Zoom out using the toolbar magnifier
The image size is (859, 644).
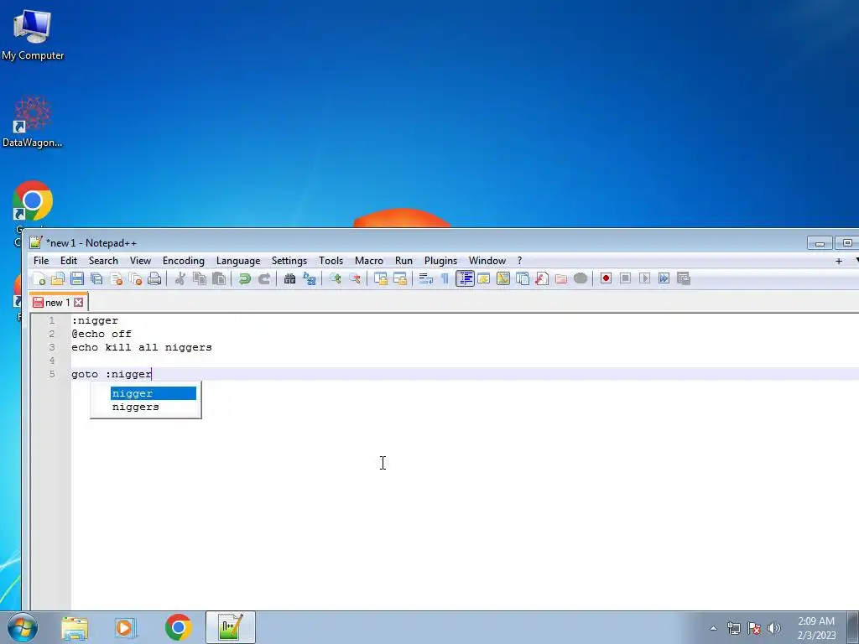355,278
